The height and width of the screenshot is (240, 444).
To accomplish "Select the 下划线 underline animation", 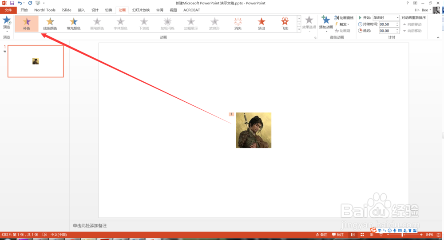I will click(144, 23).
